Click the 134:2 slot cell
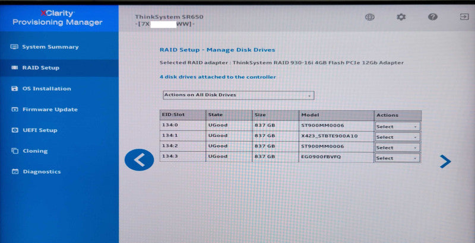 point(183,146)
